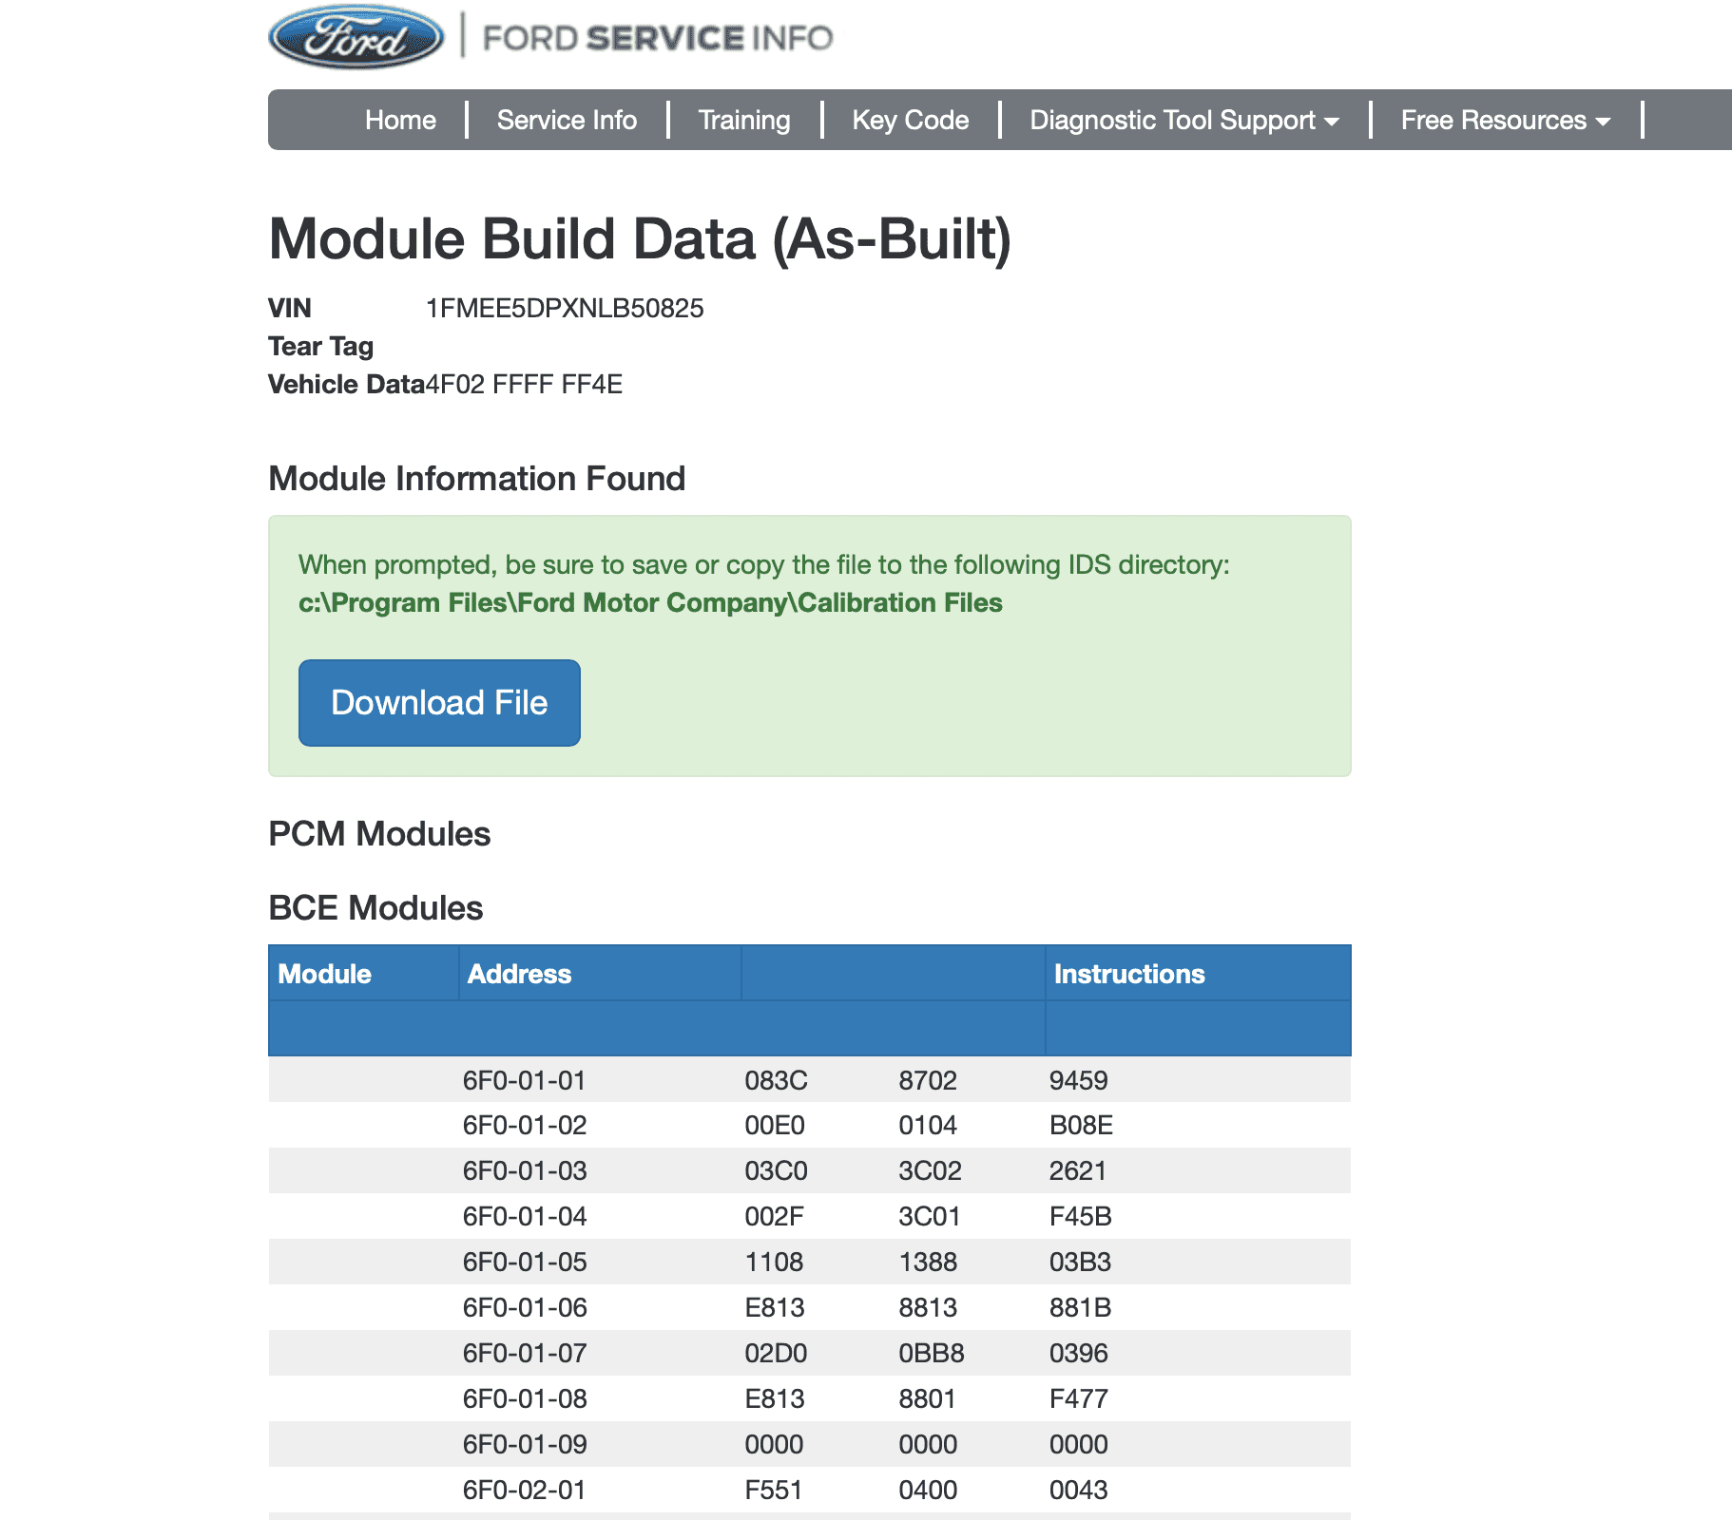The image size is (1732, 1520).
Task: Click value B08E in row 6F0-01-02
Action: point(1081,1126)
